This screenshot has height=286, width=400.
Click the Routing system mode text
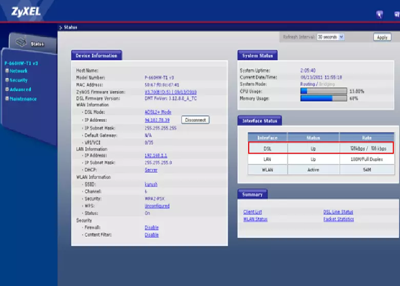point(307,84)
